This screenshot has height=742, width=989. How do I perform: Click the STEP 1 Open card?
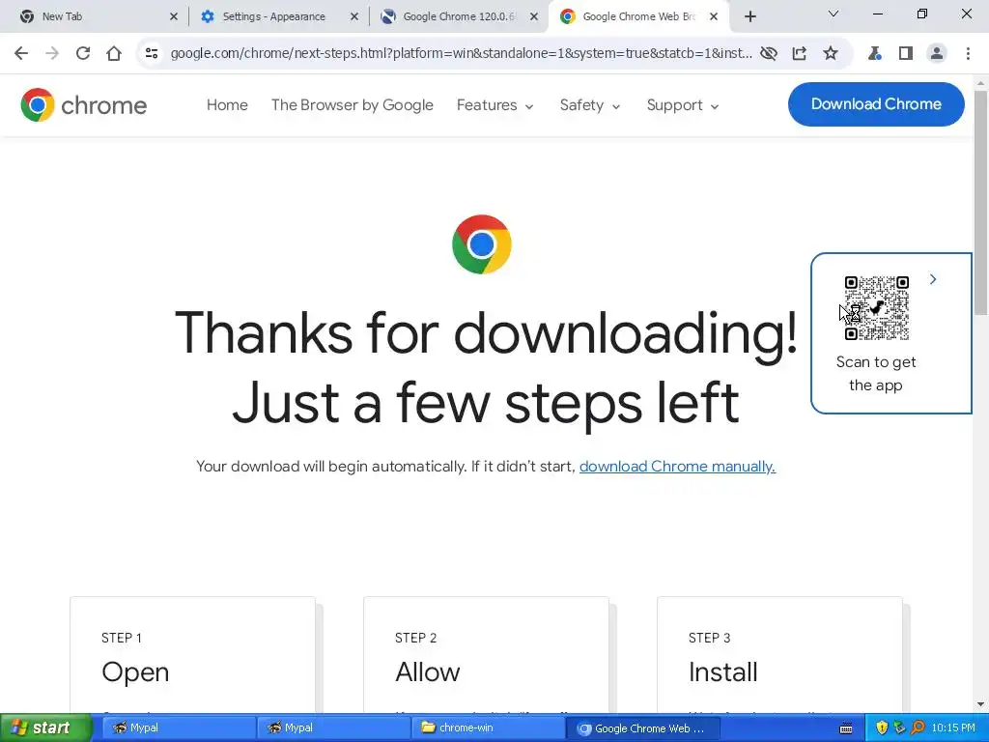click(x=192, y=655)
